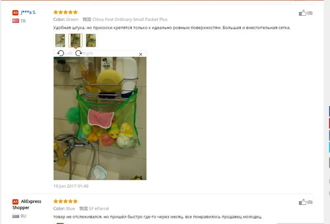Rotate the review photo right
This screenshot has width=330, height=224.
(84, 53)
